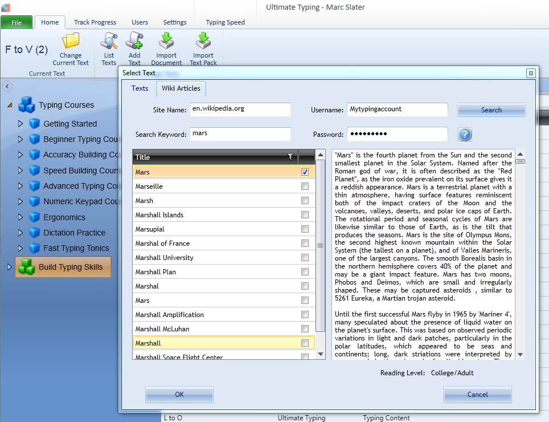Screen dimensions: 549x422
Task: Click inside the Search Keyword field
Action: pyautogui.click(x=240, y=134)
